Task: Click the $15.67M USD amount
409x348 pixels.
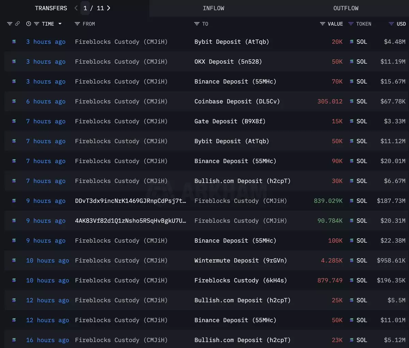Action: coord(393,81)
